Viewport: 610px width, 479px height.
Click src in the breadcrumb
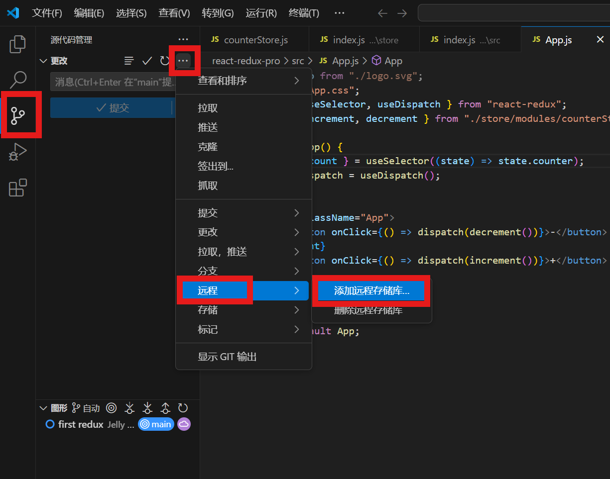(x=298, y=61)
